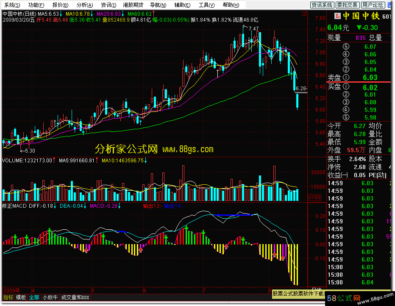The width and height of the screenshot is (395, 306).
Task: Click the 委托交易 button
Action: (348, 5)
